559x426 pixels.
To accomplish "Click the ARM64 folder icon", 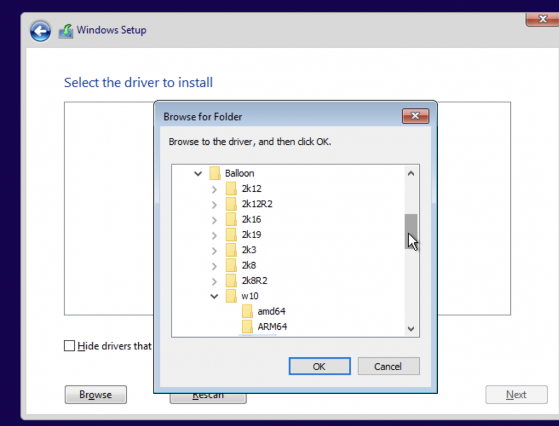I will coord(247,326).
